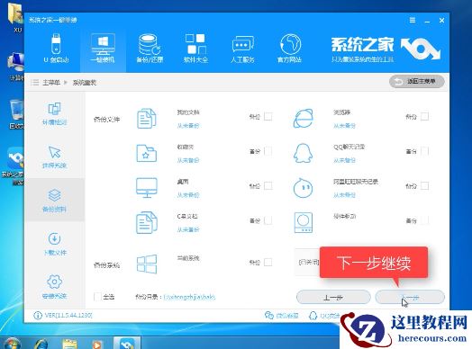
Task: Click the QQ penguin icon
Action: point(304,153)
